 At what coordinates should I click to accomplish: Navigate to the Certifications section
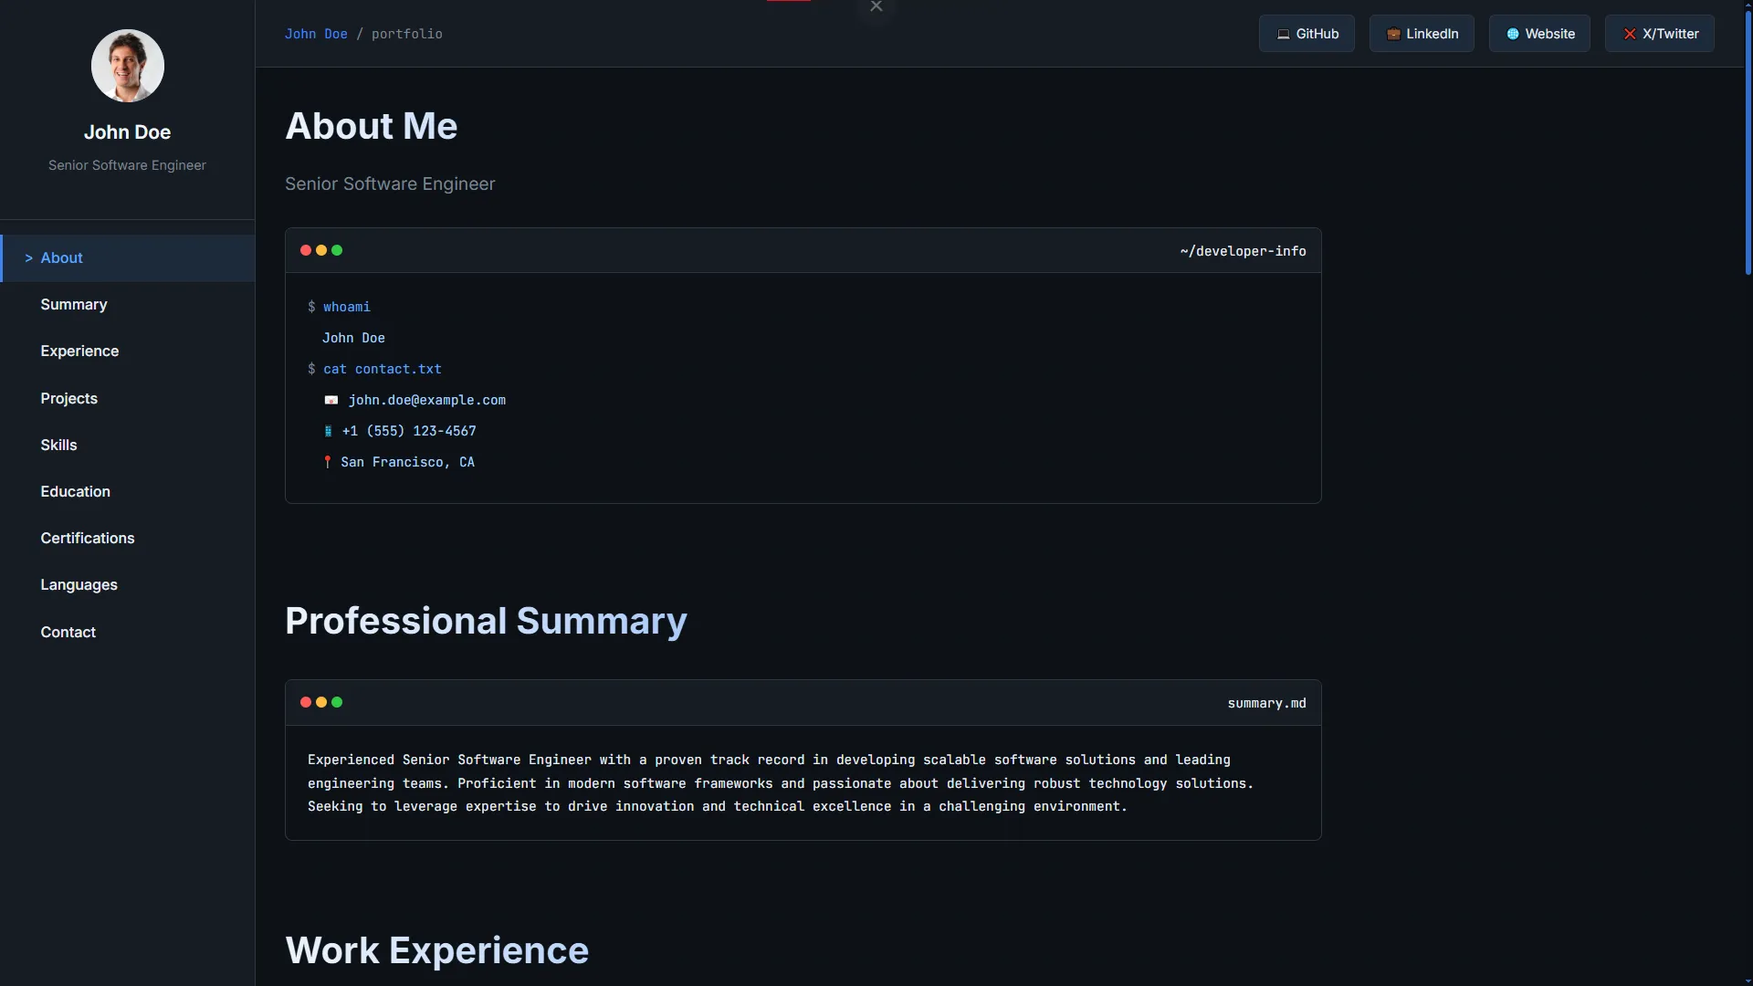click(87, 539)
